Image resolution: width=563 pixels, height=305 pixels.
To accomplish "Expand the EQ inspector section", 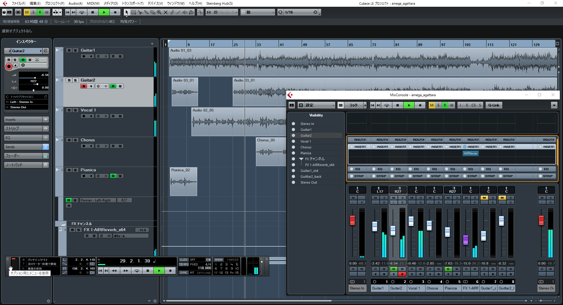I will click(x=26, y=138).
